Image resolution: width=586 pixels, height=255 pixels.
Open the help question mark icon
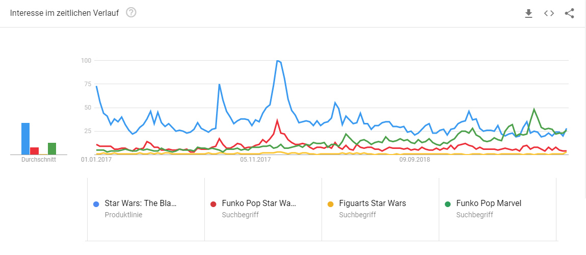(x=131, y=13)
